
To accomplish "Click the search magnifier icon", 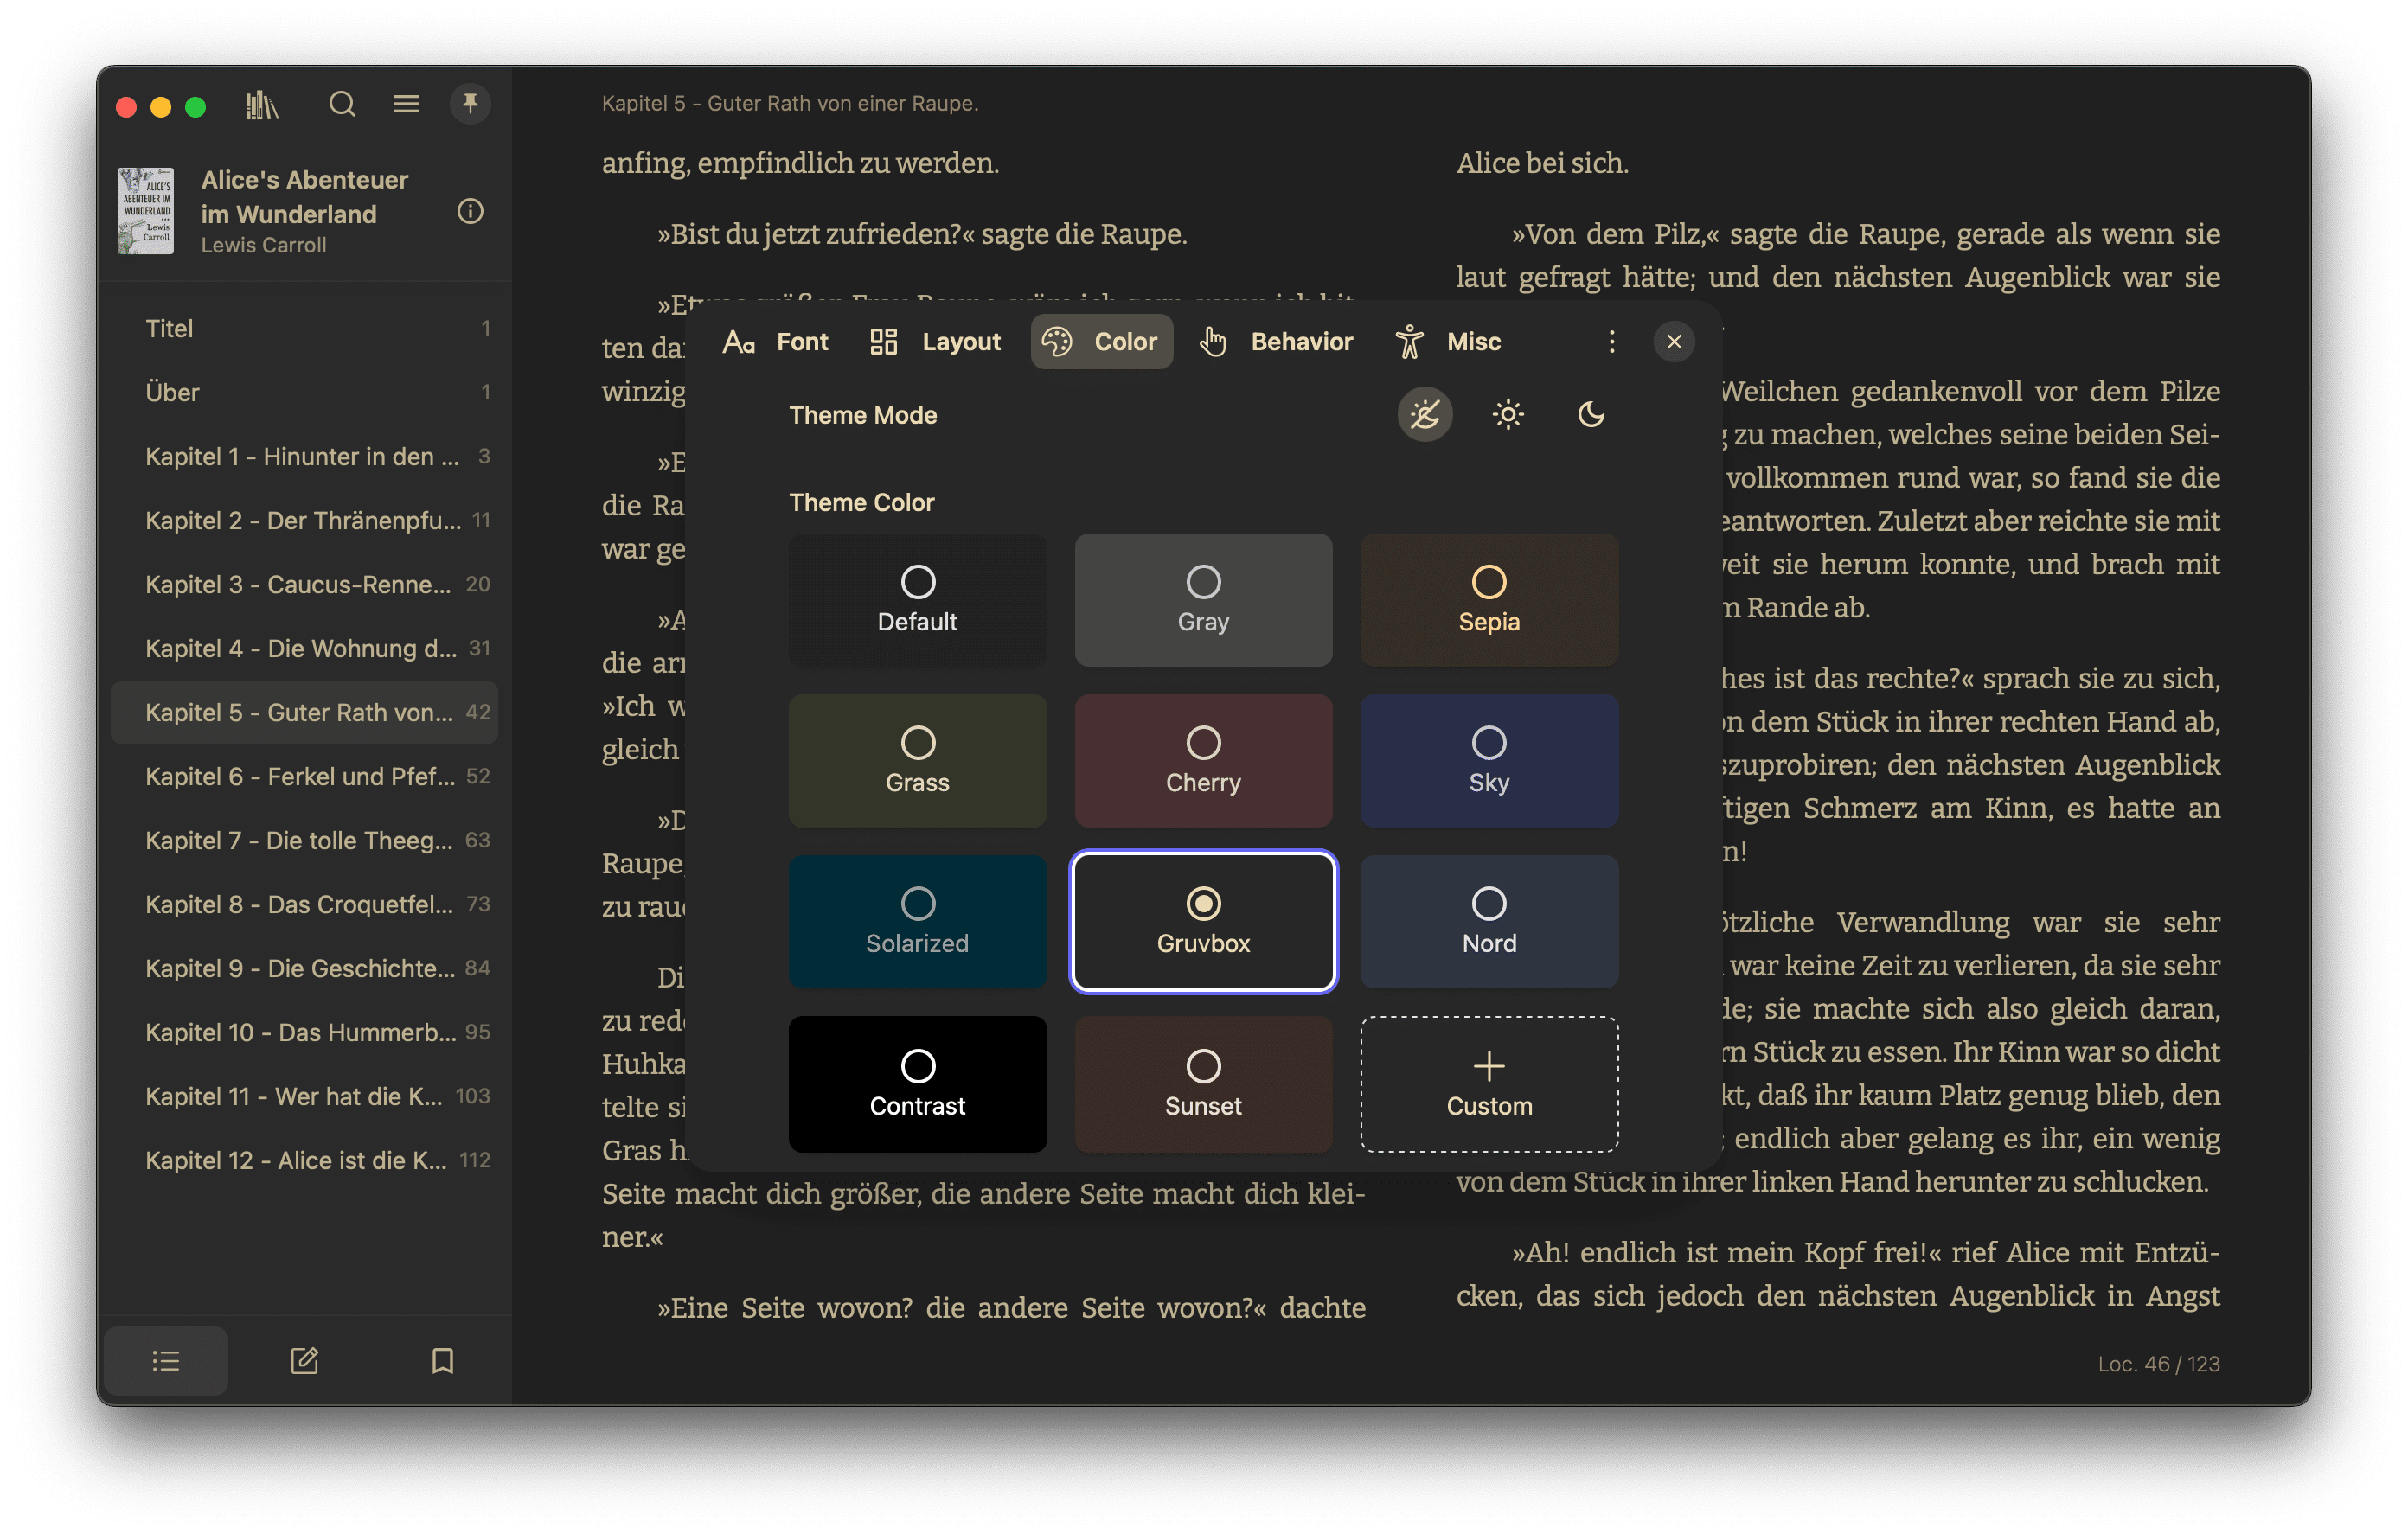I will click(342, 104).
